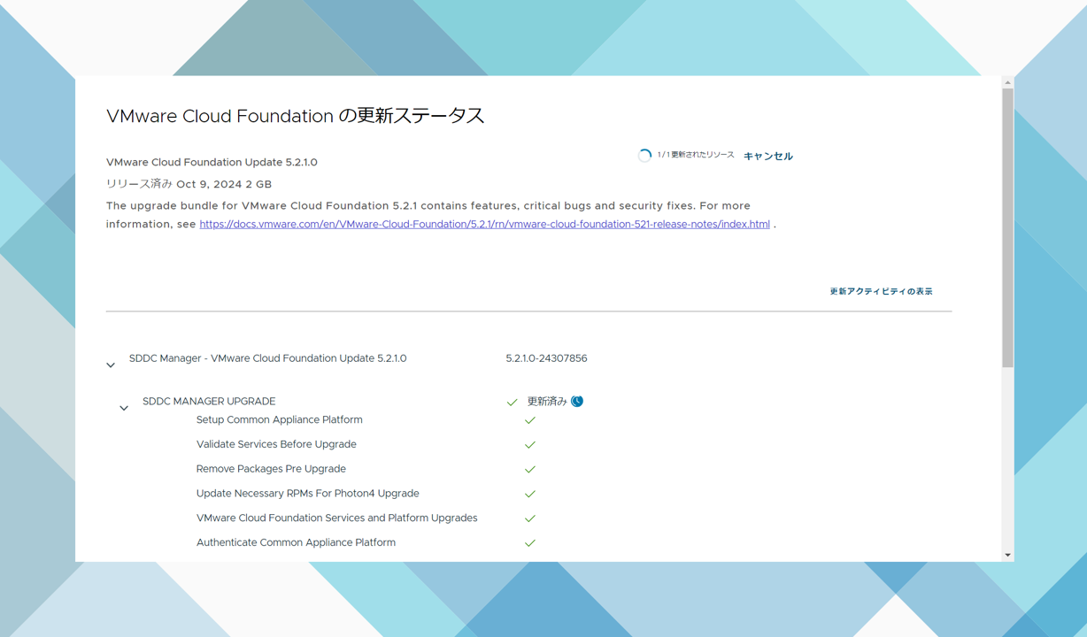This screenshot has width=1087, height=637.
Task: Click the SDDC MANAGER UPGRADE label
Action: [x=209, y=402]
